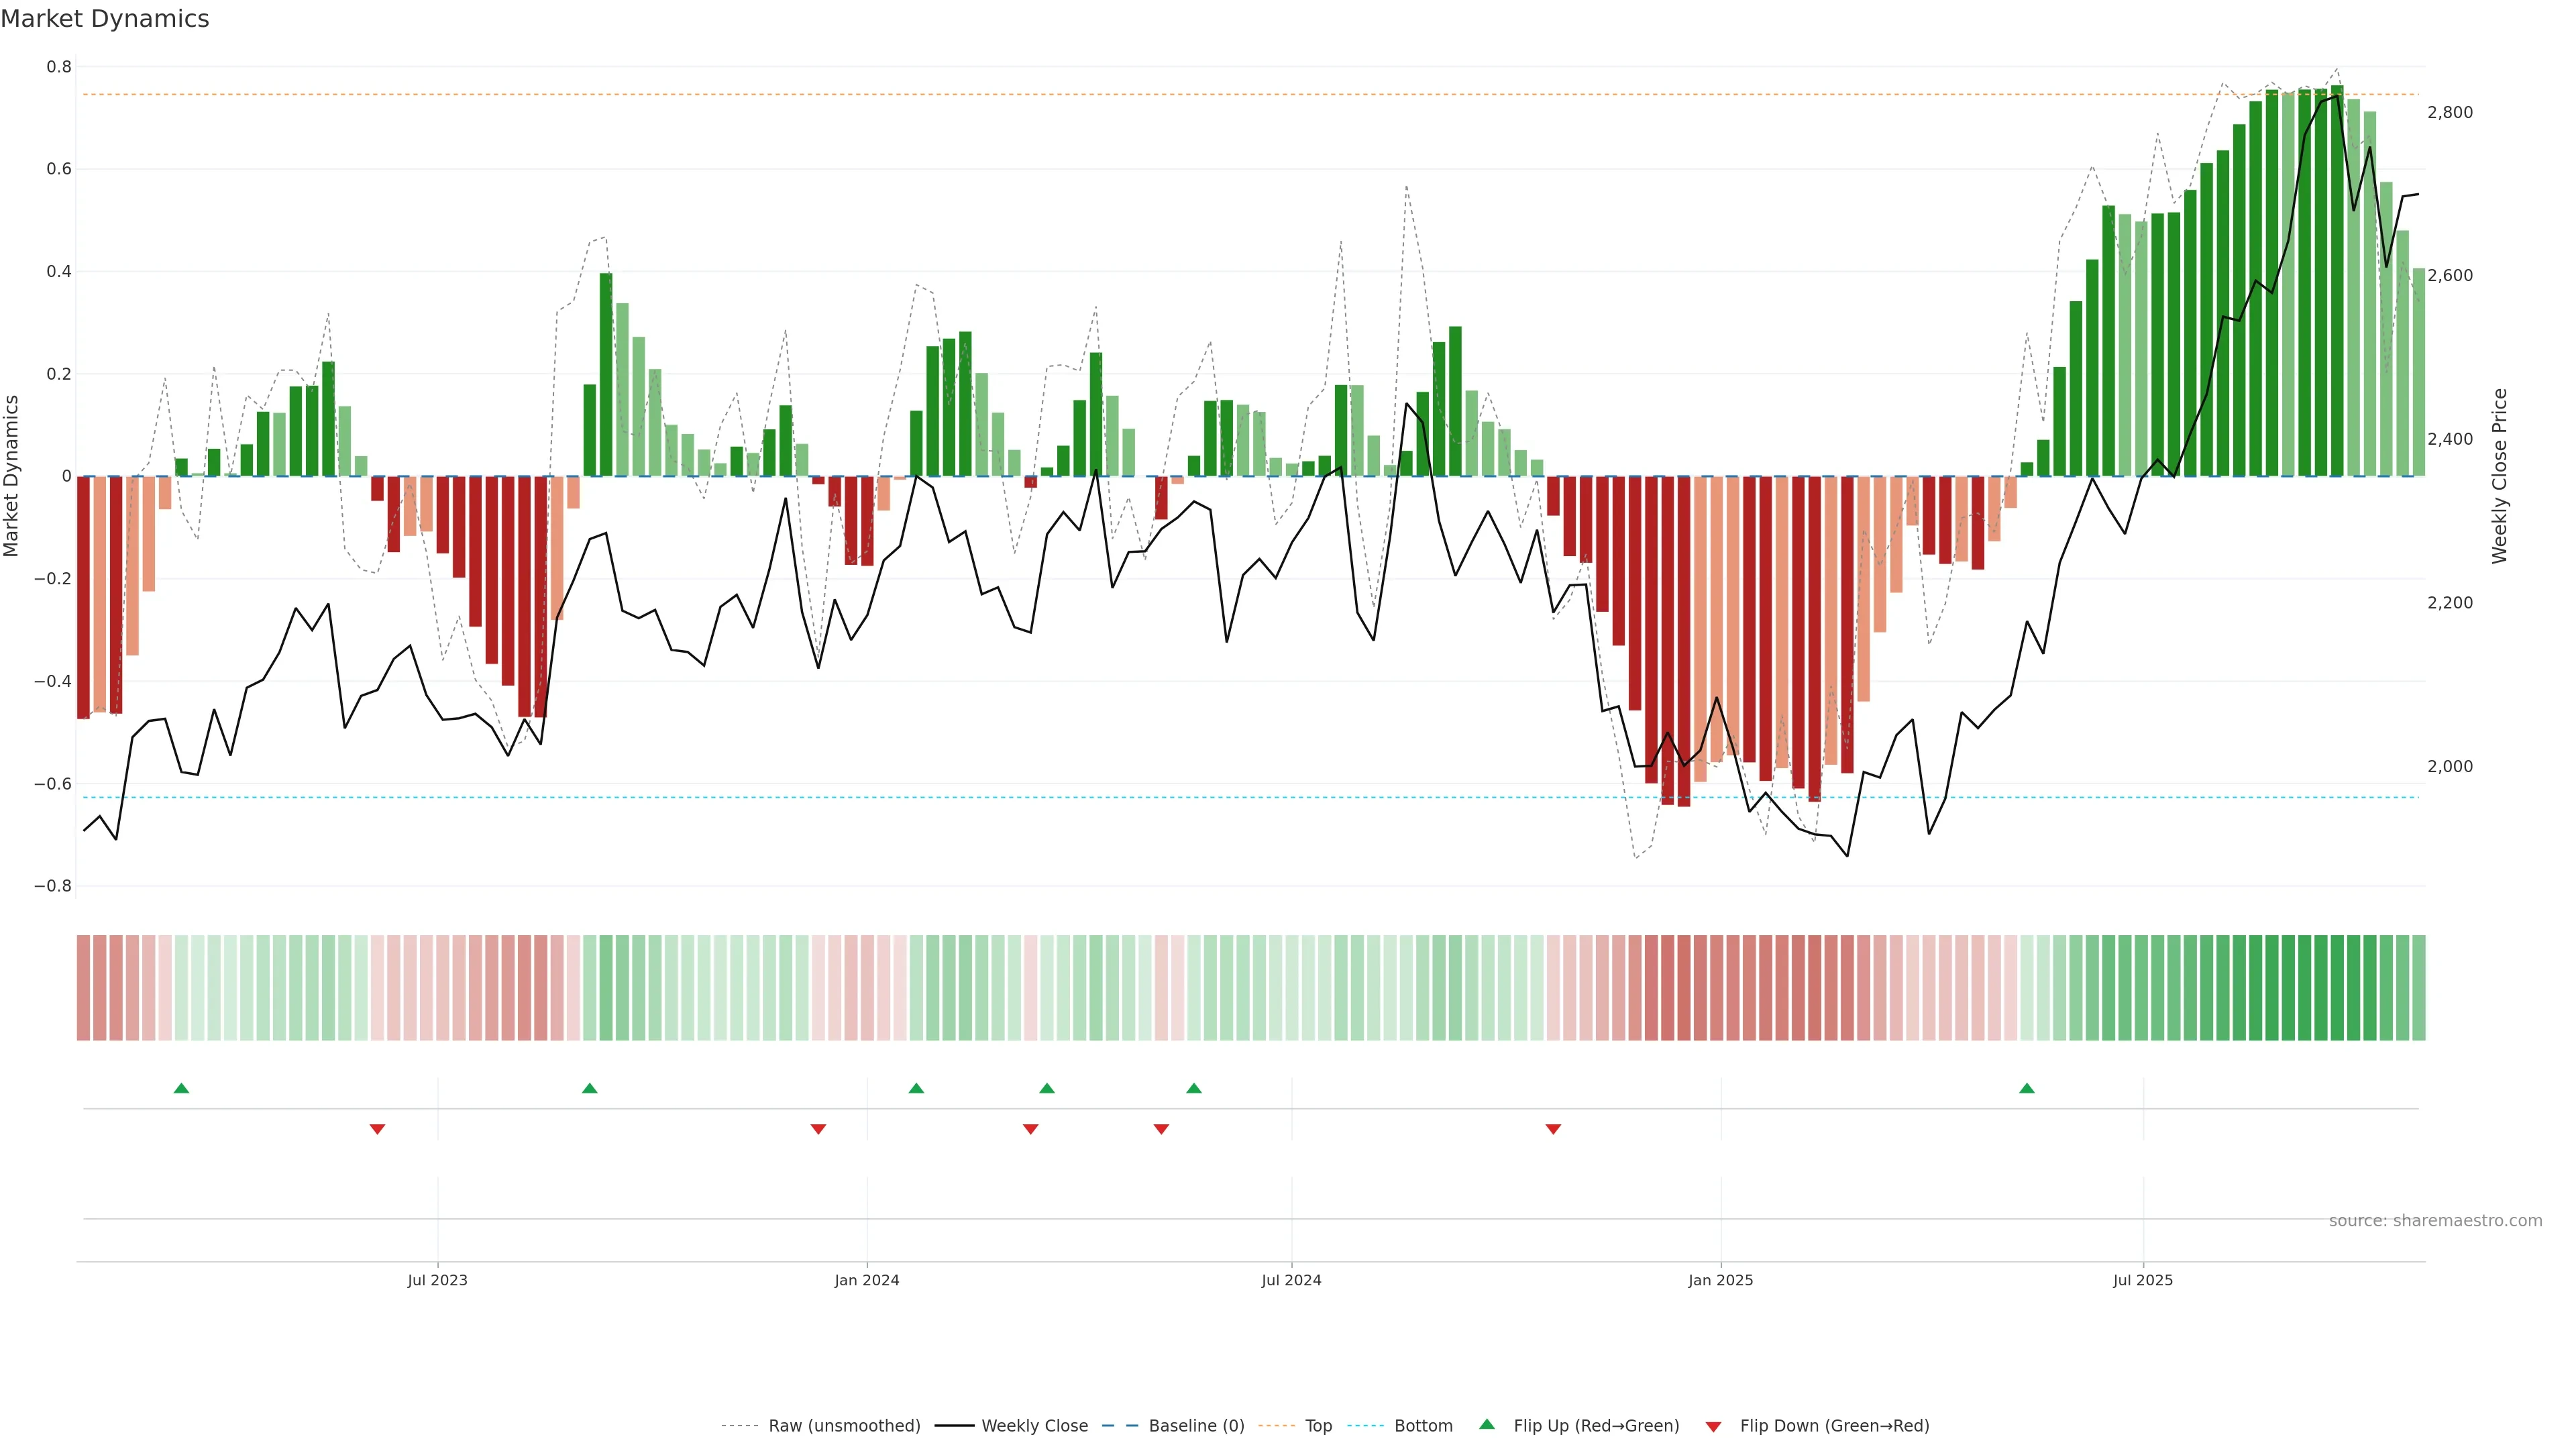Screen dimensions: 2576x1449
Task: Click flip-up marker just after Jan 2024
Action: point(916,1088)
